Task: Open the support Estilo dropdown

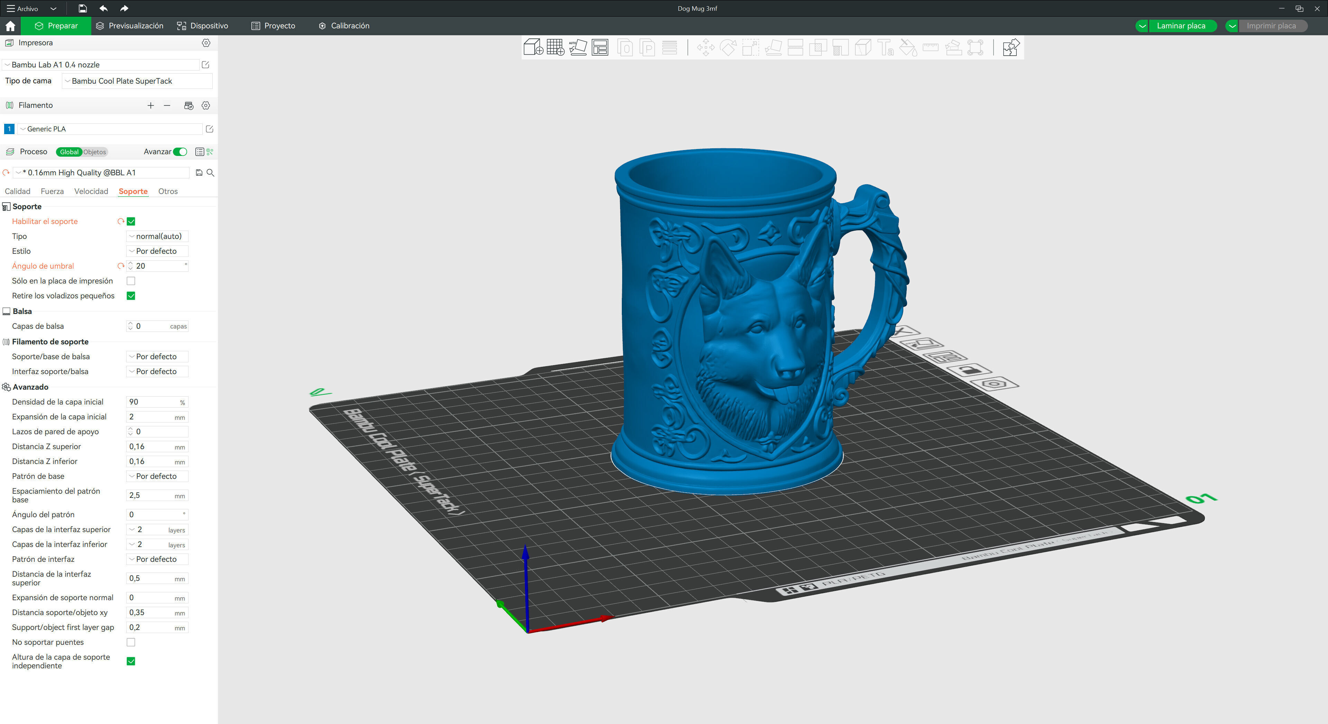Action: point(157,251)
